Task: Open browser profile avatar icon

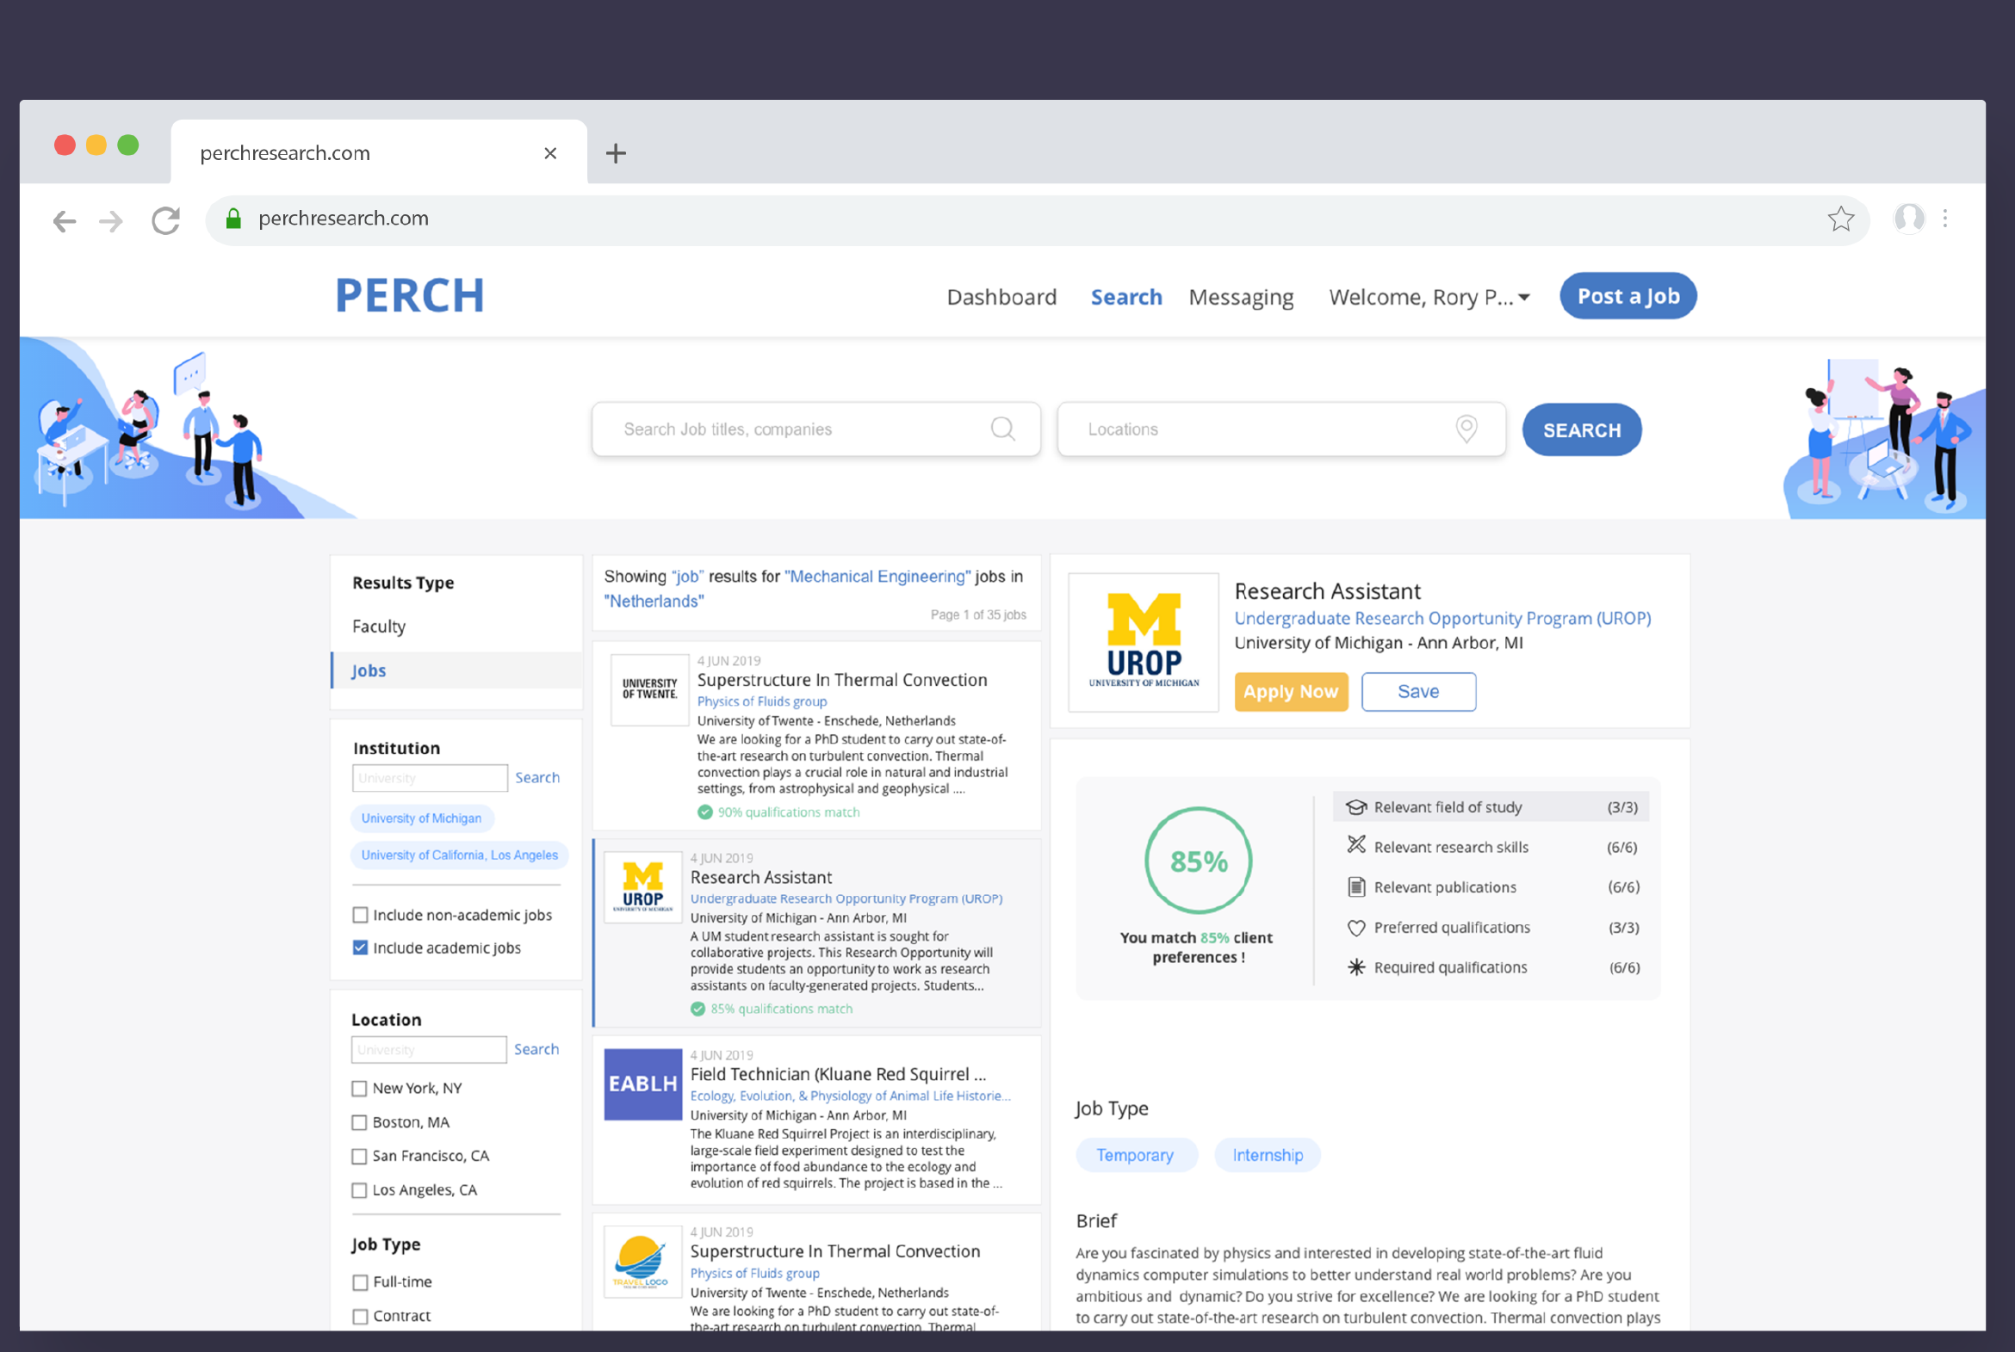Action: coord(1908,219)
